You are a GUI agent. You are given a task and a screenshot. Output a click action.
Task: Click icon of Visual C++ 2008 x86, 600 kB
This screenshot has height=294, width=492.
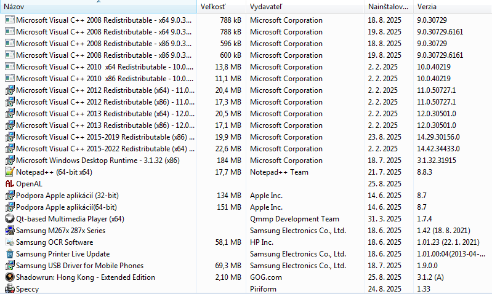coord(10,55)
